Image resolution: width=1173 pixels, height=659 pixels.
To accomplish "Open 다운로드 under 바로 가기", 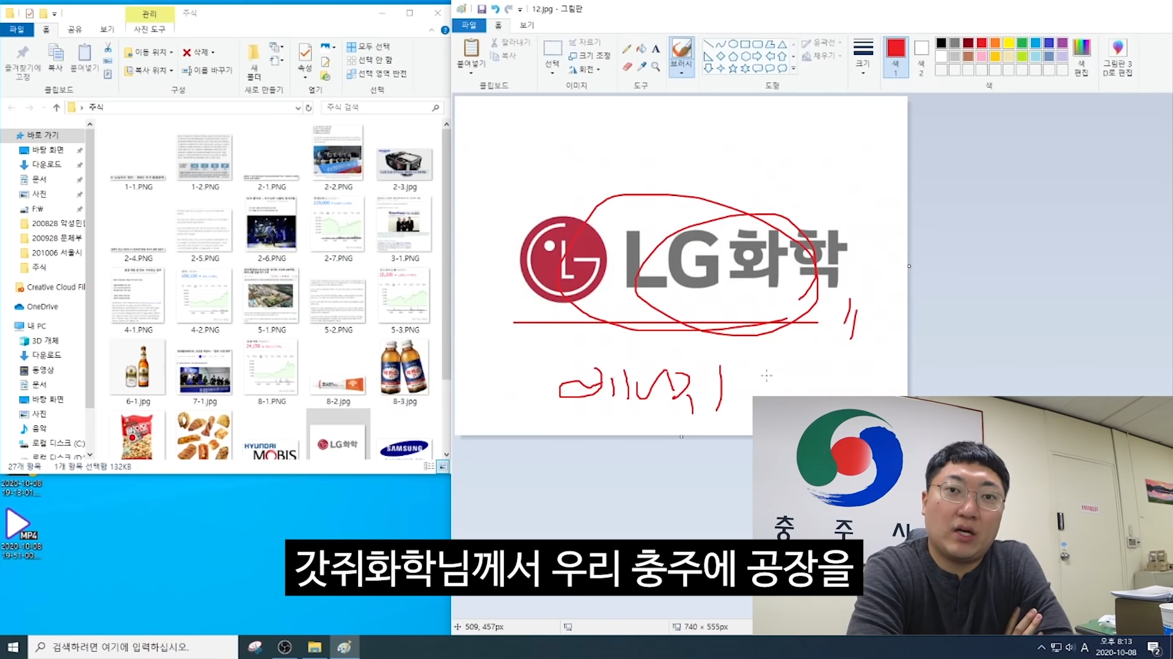I will click(x=46, y=165).
